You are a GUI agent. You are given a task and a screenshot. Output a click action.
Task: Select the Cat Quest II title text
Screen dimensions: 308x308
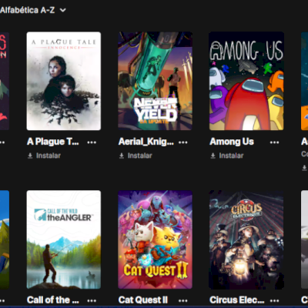click(143, 300)
